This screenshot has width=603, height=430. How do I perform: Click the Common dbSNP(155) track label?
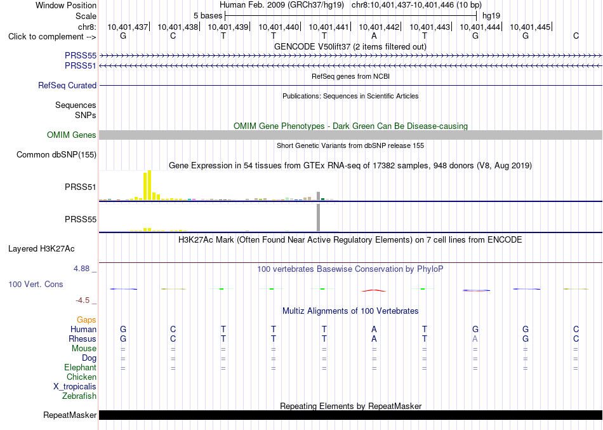[56, 155]
